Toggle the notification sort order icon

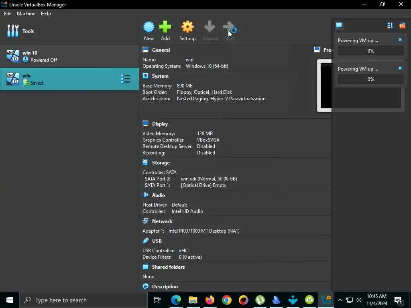click(x=390, y=25)
